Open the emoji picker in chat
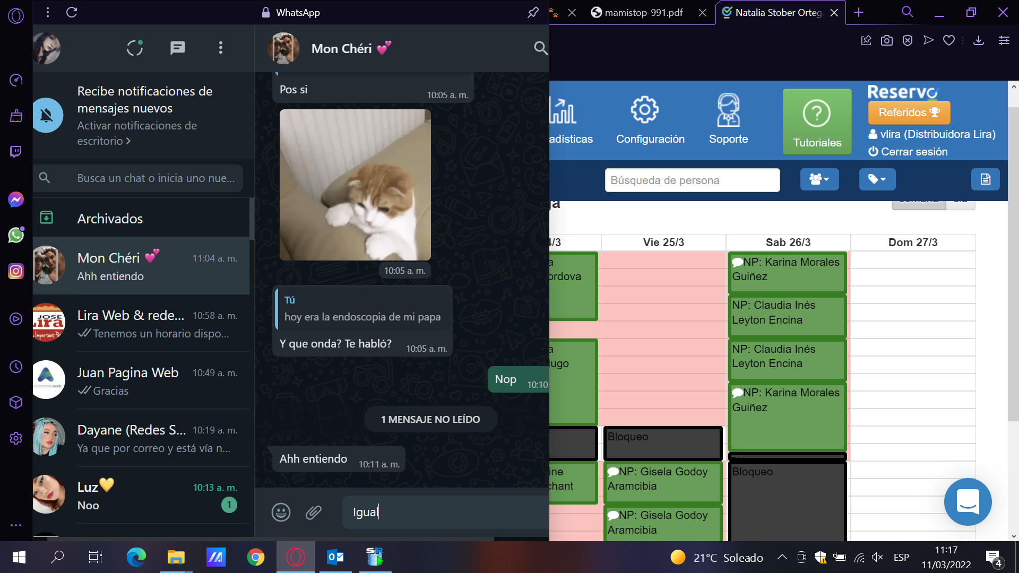Screen dimensions: 1019x573 (281, 512)
